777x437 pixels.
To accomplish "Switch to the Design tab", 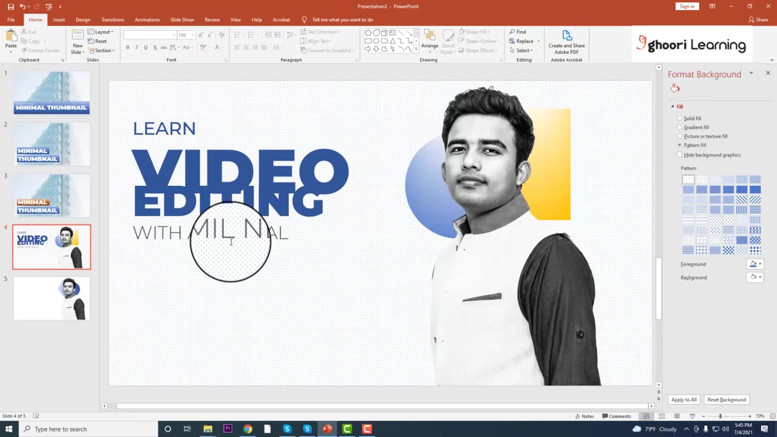I will click(83, 19).
